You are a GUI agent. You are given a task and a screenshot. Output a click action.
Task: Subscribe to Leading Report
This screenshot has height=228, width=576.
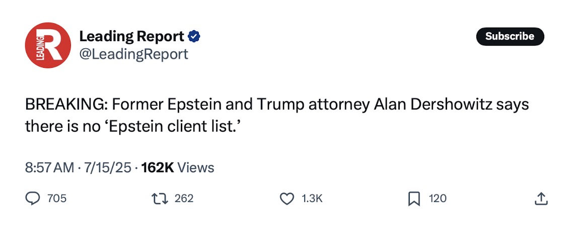[x=510, y=36]
